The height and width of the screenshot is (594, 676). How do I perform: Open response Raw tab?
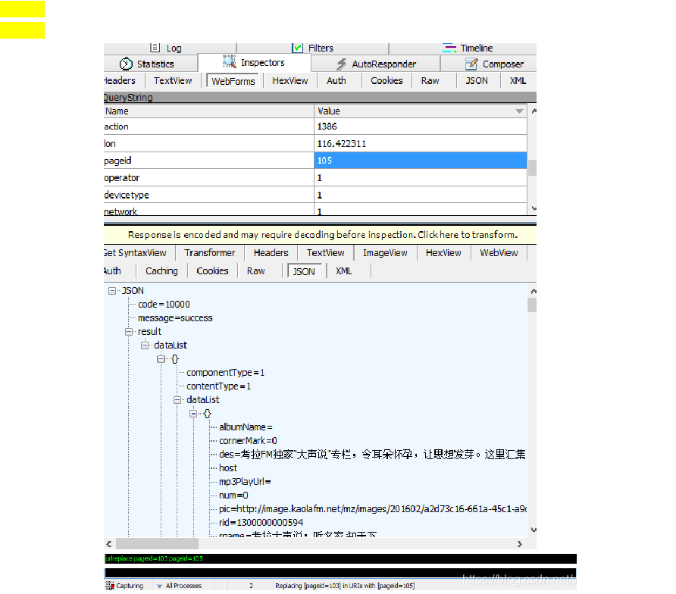255,270
